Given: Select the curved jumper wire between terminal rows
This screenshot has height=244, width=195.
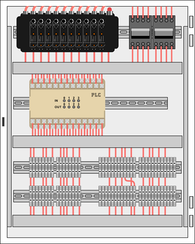Looking at the screenshot, I should pyautogui.click(x=130, y=182).
